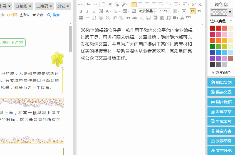This screenshot has width=235, height=155.
Task: Click the 微信复制 button
Action: [221, 82]
